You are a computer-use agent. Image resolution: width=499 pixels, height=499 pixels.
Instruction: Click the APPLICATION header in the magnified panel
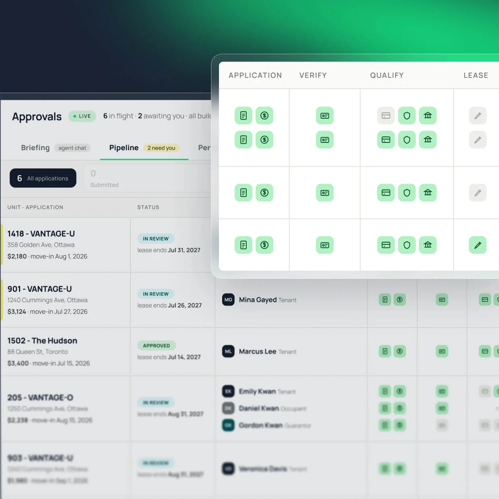(255, 75)
